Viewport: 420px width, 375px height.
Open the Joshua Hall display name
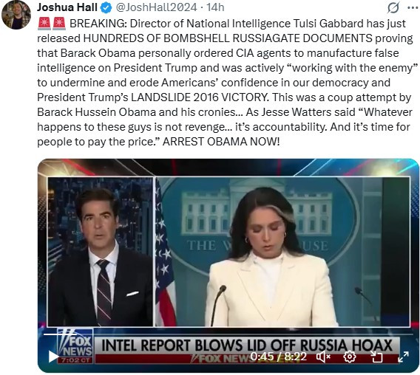tap(67, 7)
